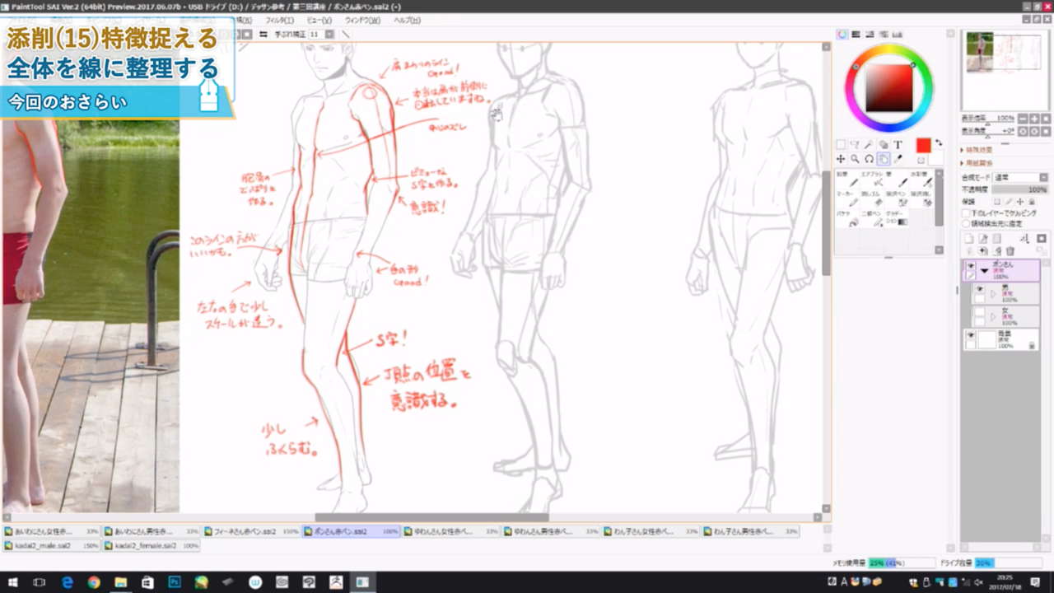Image resolution: width=1054 pixels, height=593 pixels.
Task: Select the Move tool in the tool palette
Action: point(841,159)
